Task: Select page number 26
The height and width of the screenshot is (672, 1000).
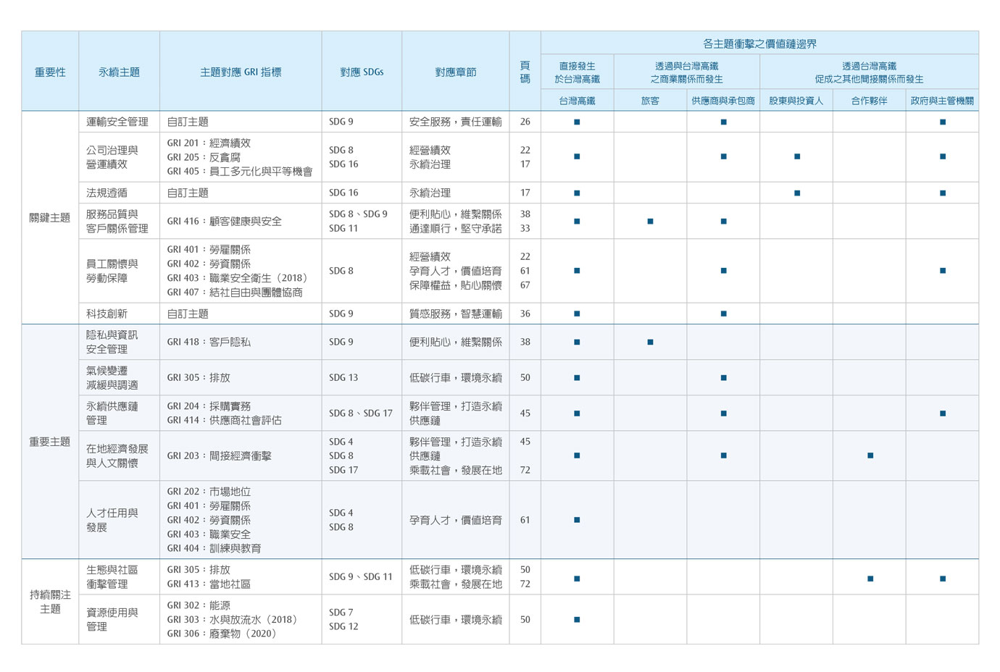Action: 525,122
